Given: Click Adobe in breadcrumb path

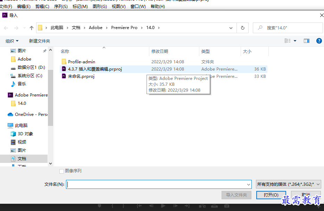Looking at the screenshot, I should [95, 28].
